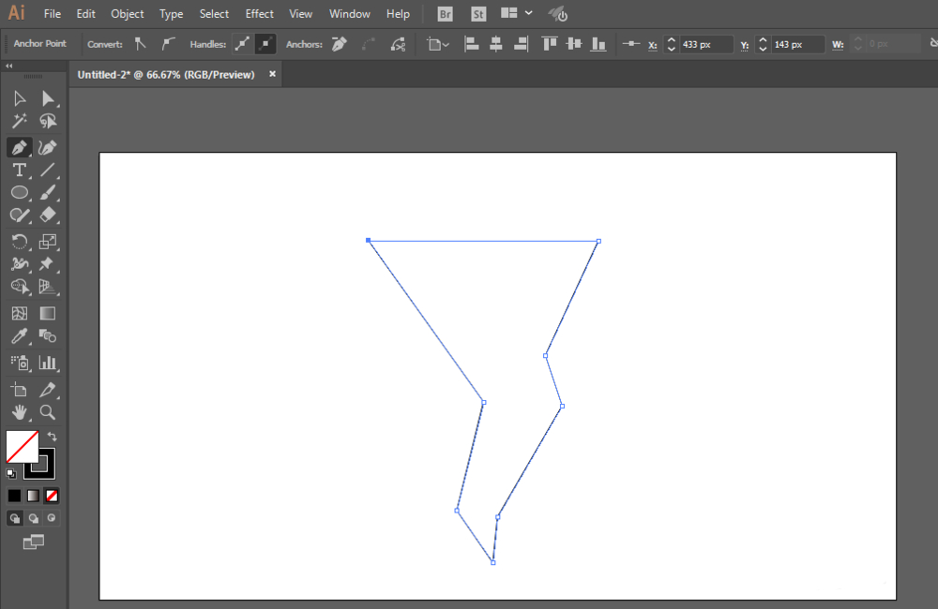This screenshot has height=609, width=938.
Task: Click Vertical Align Center
Action: tap(574, 44)
